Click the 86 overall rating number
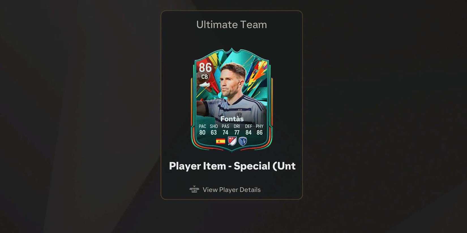This screenshot has width=467, height=233. click(205, 68)
